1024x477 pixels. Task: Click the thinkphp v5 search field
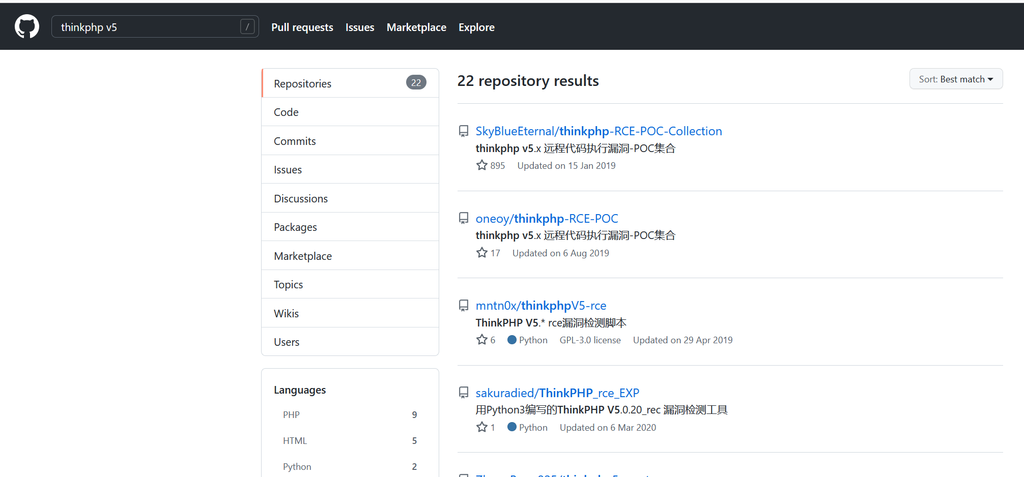148,27
